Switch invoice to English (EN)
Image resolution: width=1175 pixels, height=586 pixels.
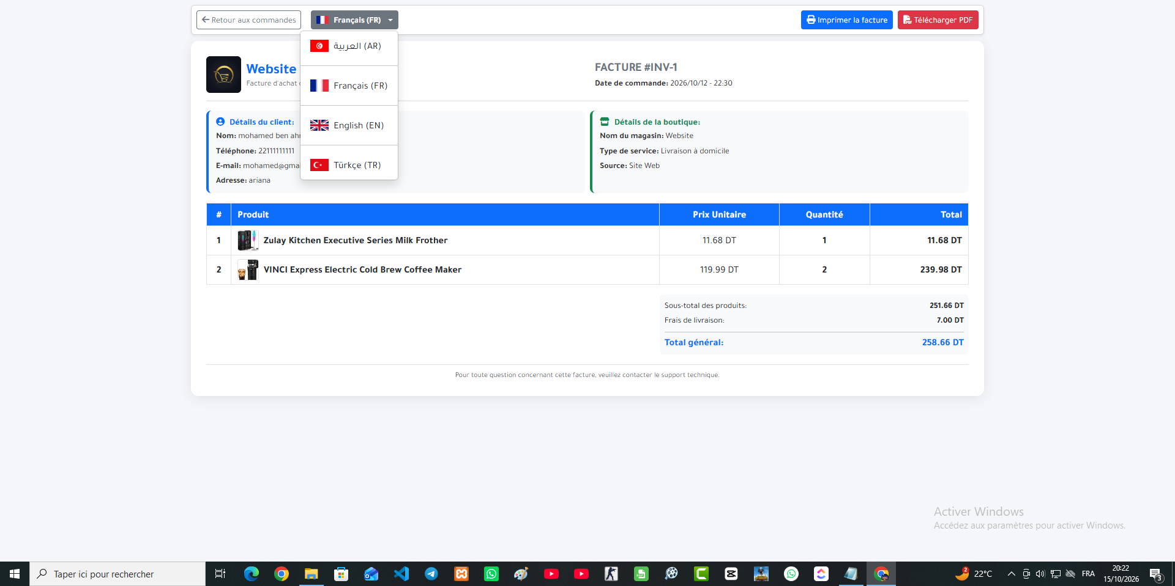tap(349, 125)
